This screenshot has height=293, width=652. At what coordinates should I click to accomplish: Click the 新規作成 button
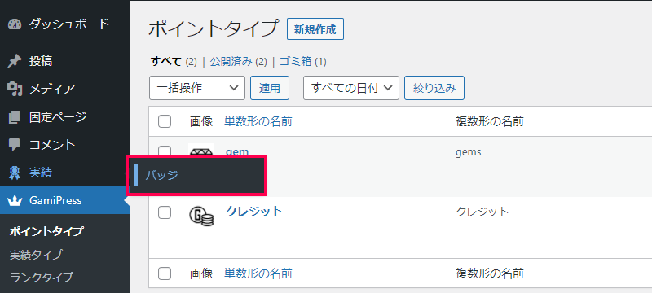[x=315, y=29]
